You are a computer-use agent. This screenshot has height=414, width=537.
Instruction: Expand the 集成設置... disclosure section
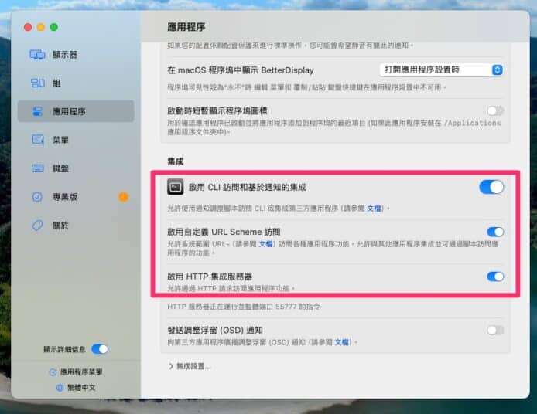[189, 366]
